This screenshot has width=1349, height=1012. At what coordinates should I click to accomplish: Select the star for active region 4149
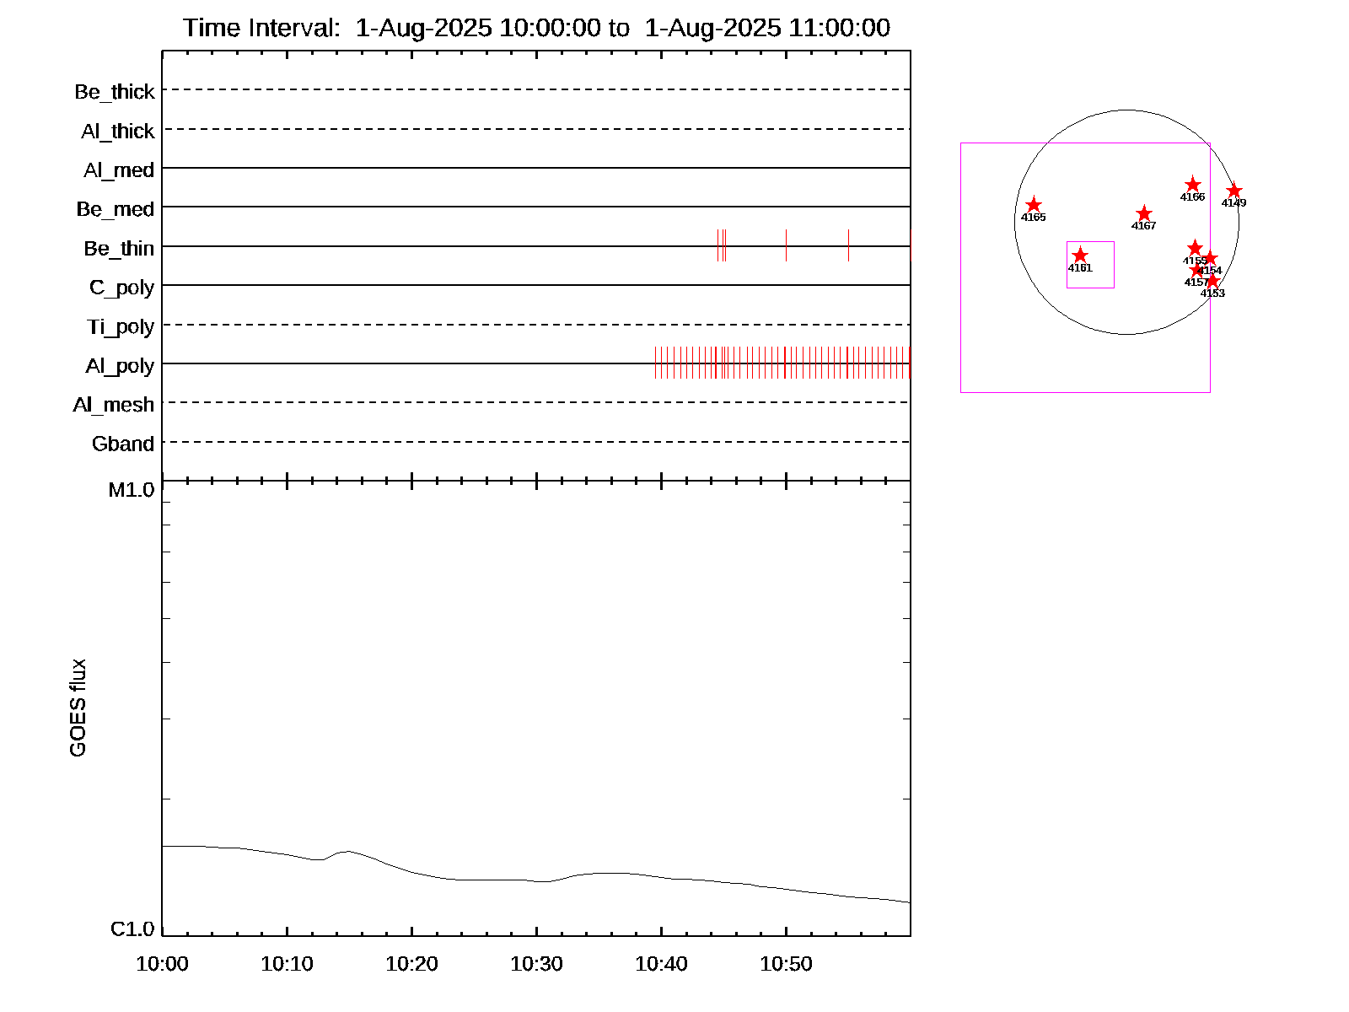(x=1233, y=191)
